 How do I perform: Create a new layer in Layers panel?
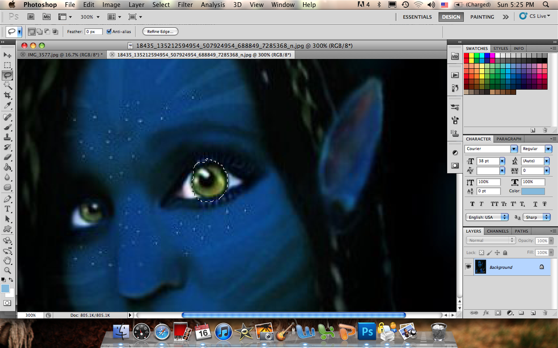point(533,313)
